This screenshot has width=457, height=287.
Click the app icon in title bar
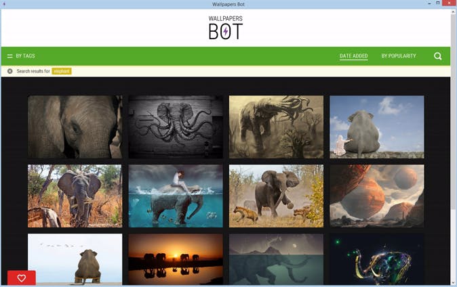point(4,4)
